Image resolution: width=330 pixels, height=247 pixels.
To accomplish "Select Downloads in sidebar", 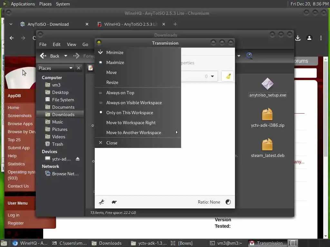I will tap(60, 114).
